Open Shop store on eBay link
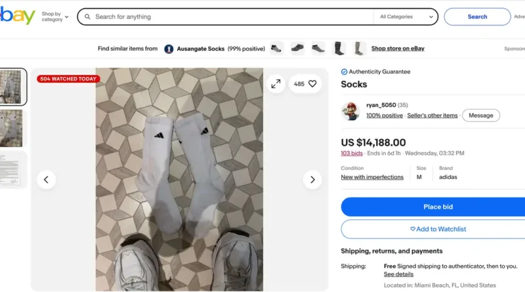525x292 pixels. coord(398,49)
